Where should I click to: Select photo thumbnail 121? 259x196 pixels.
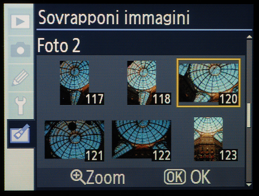(75, 141)
